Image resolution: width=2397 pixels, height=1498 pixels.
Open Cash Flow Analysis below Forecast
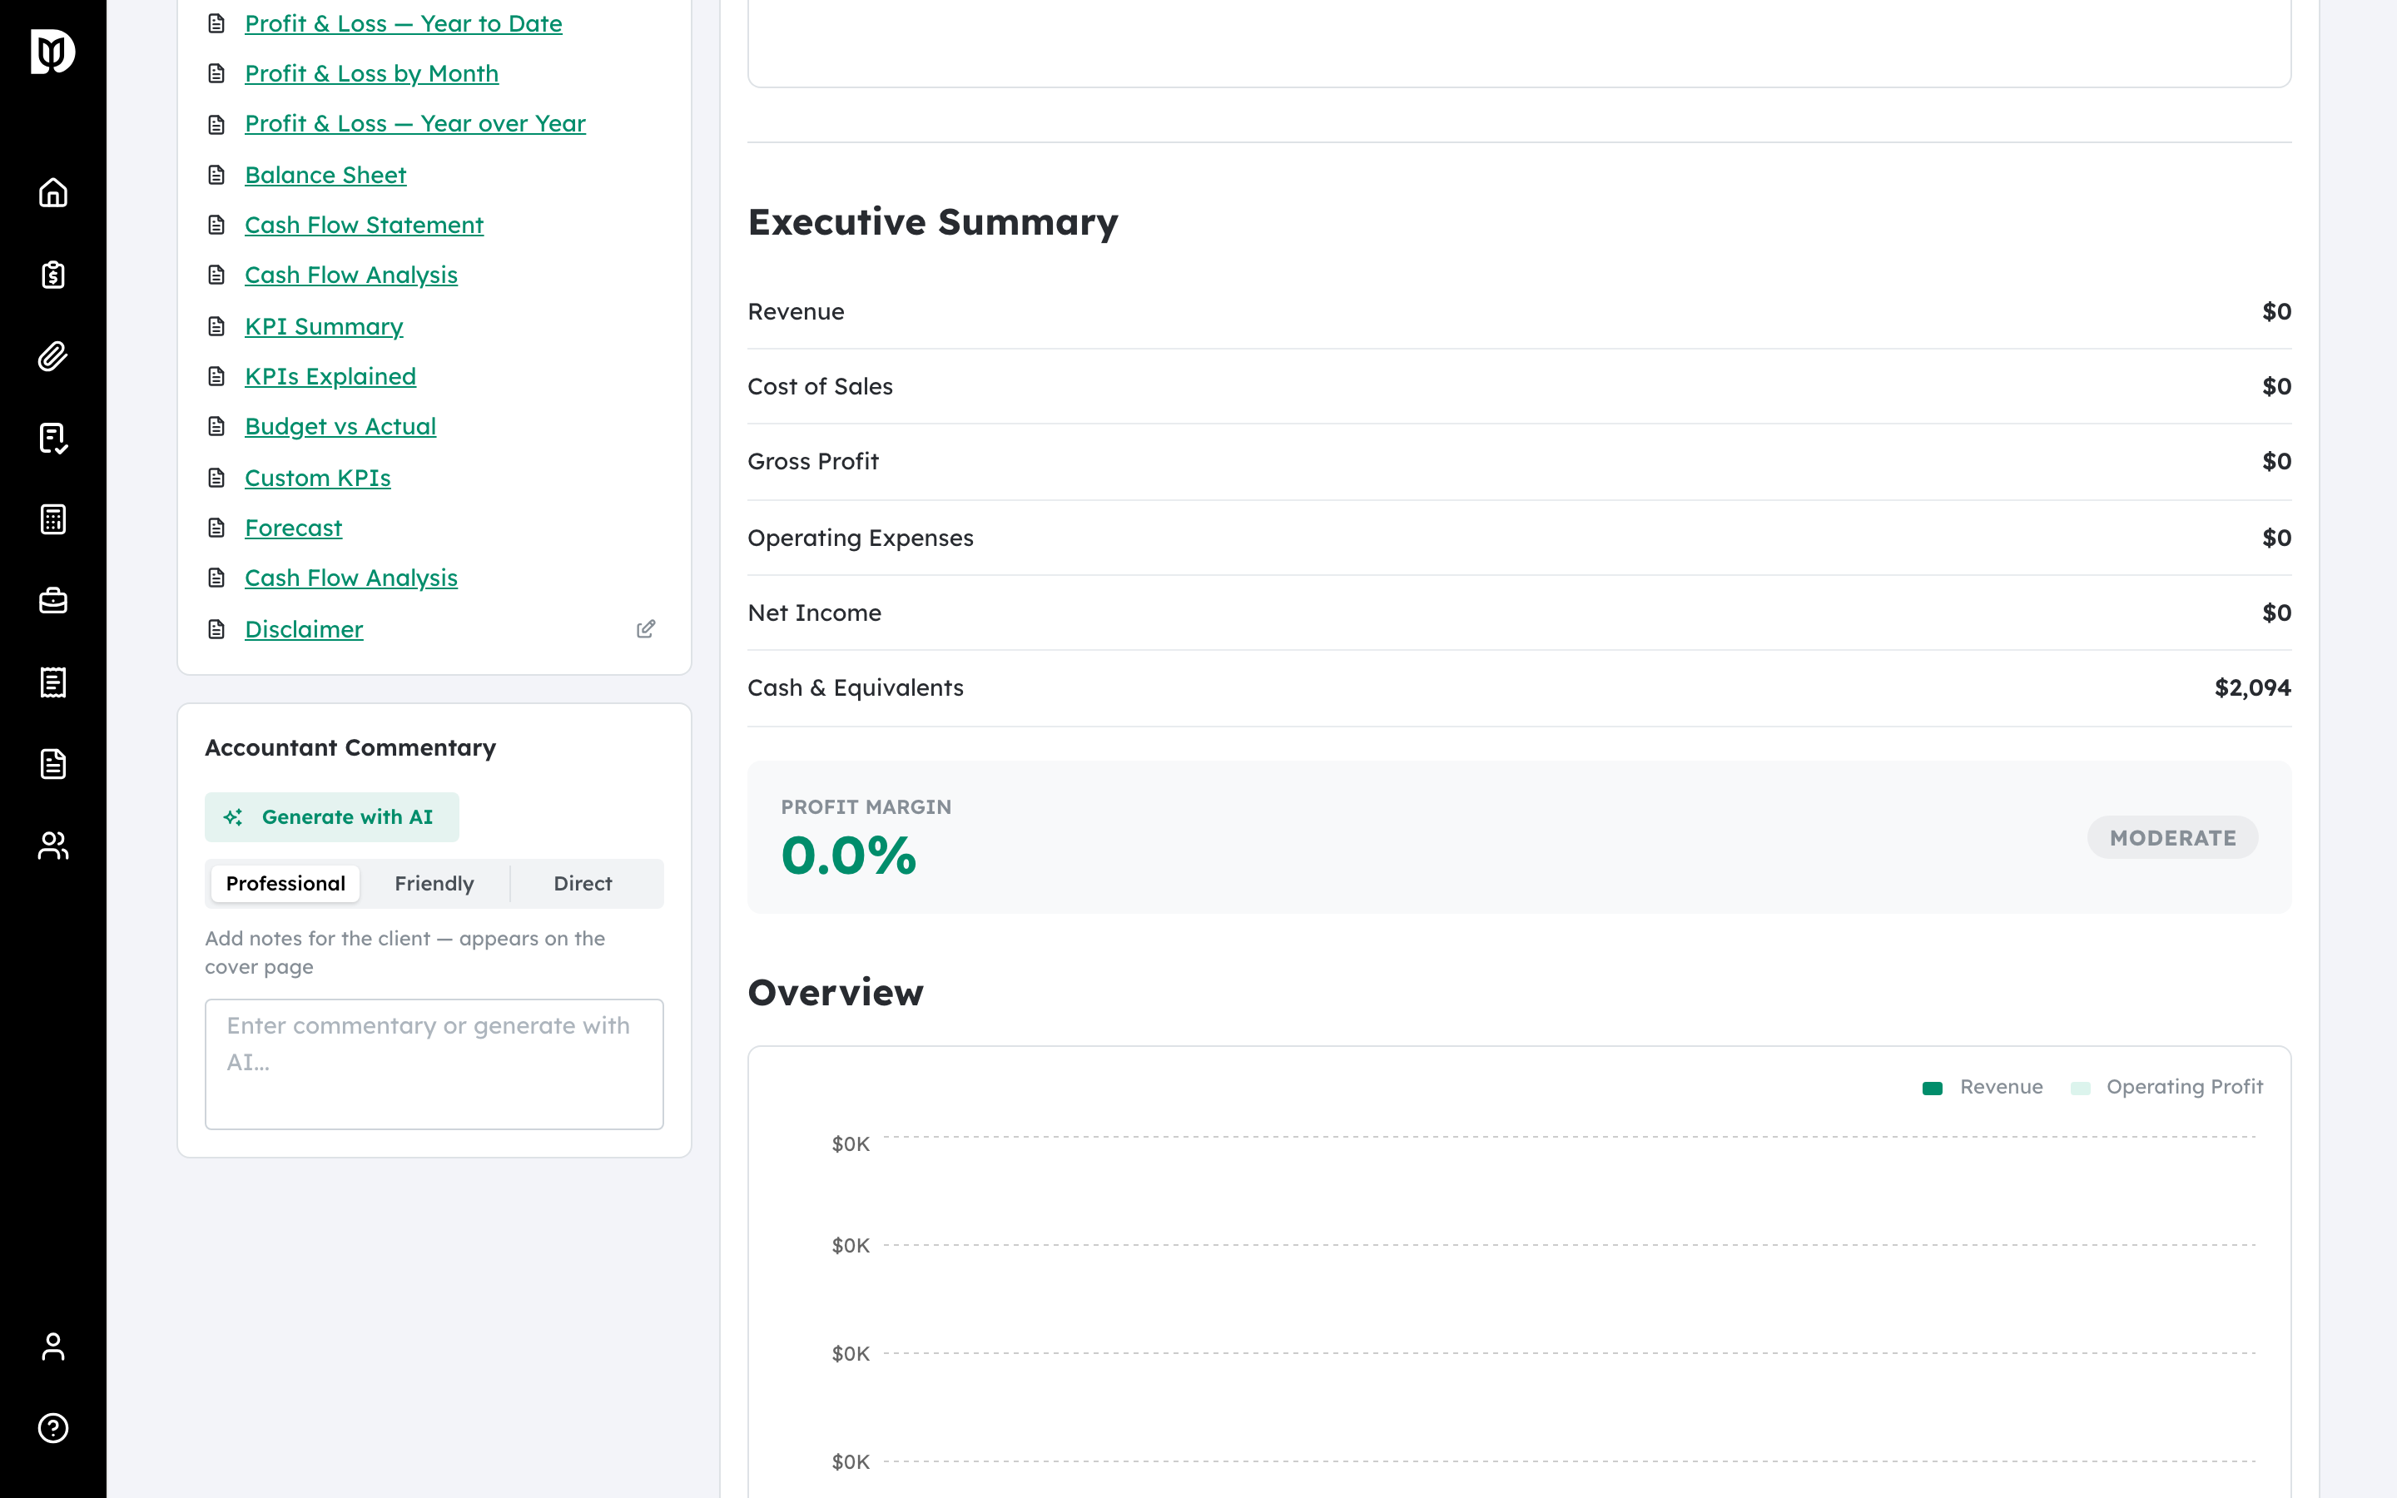(x=350, y=578)
